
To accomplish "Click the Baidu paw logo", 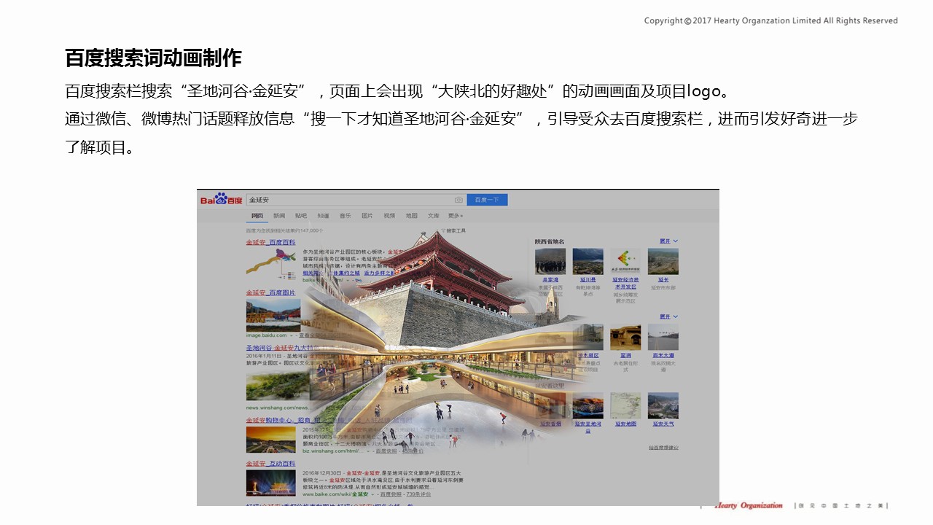I will coord(222,199).
